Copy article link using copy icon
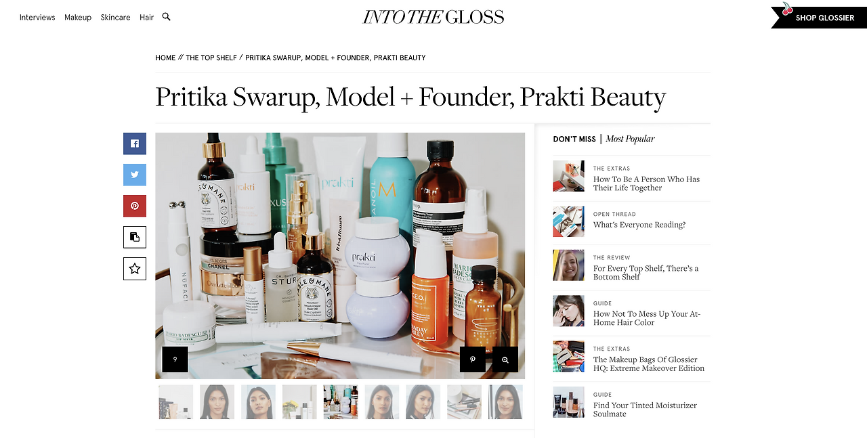The width and height of the screenshot is (867, 438). pyautogui.click(x=135, y=237)
